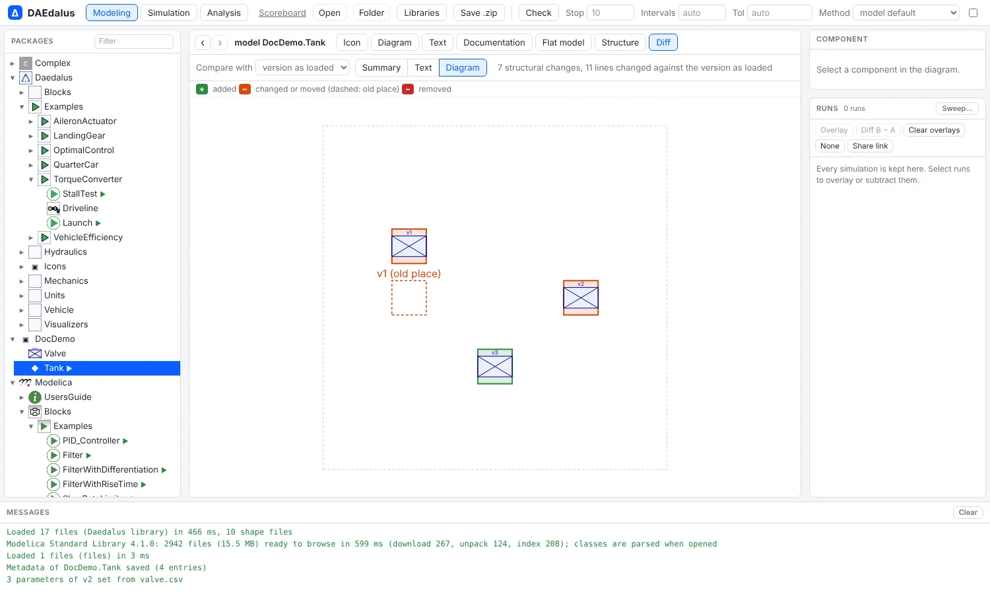Click the Launch circular play icon
Viewport: 990px width, 594px height.
pos(53,223)
